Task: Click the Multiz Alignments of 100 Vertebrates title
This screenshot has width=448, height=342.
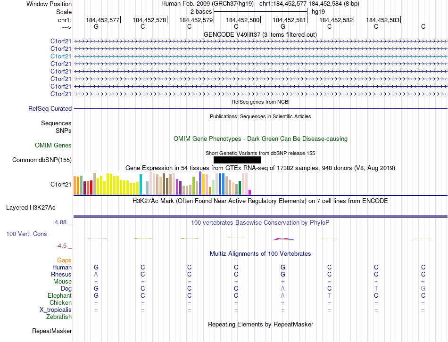Action: 260,254
